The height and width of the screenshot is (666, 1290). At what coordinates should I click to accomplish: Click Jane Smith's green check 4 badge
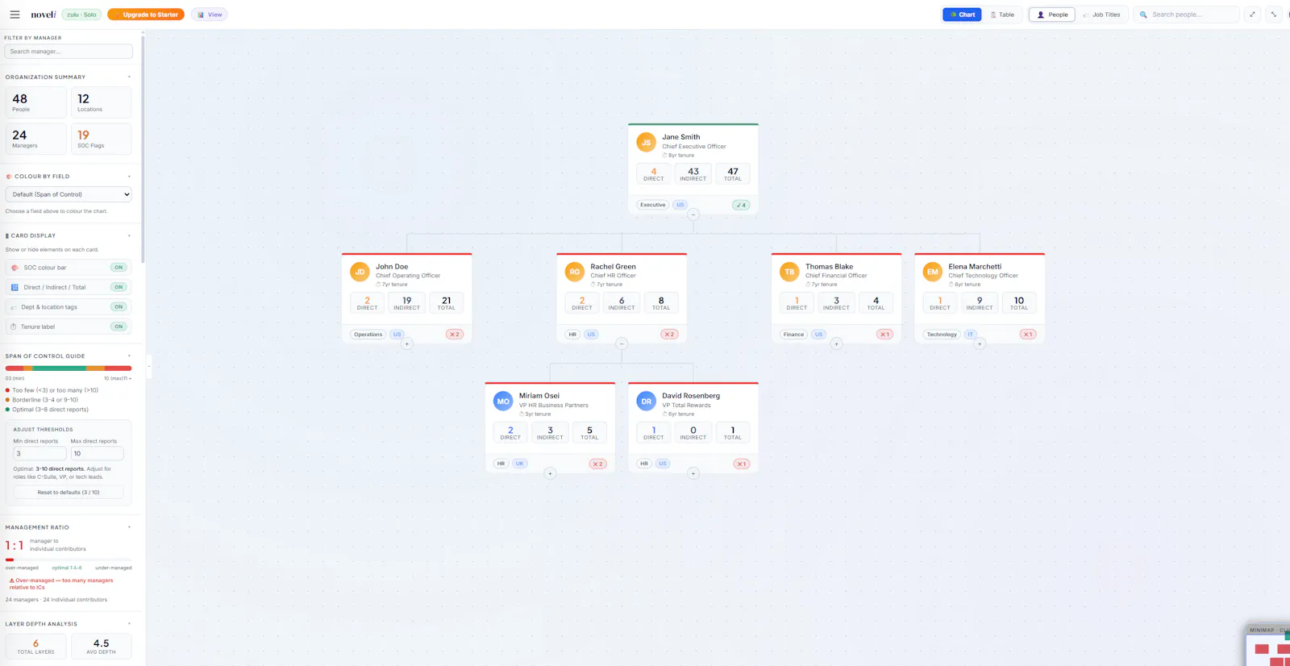pos(741,205)
